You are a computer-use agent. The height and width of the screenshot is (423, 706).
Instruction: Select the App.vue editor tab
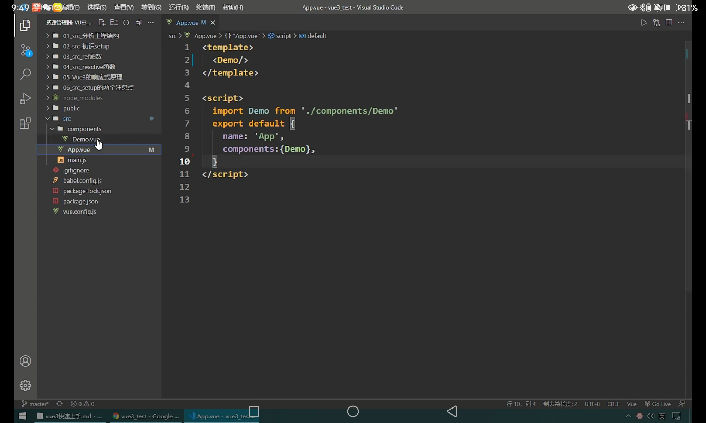point(187,23)
